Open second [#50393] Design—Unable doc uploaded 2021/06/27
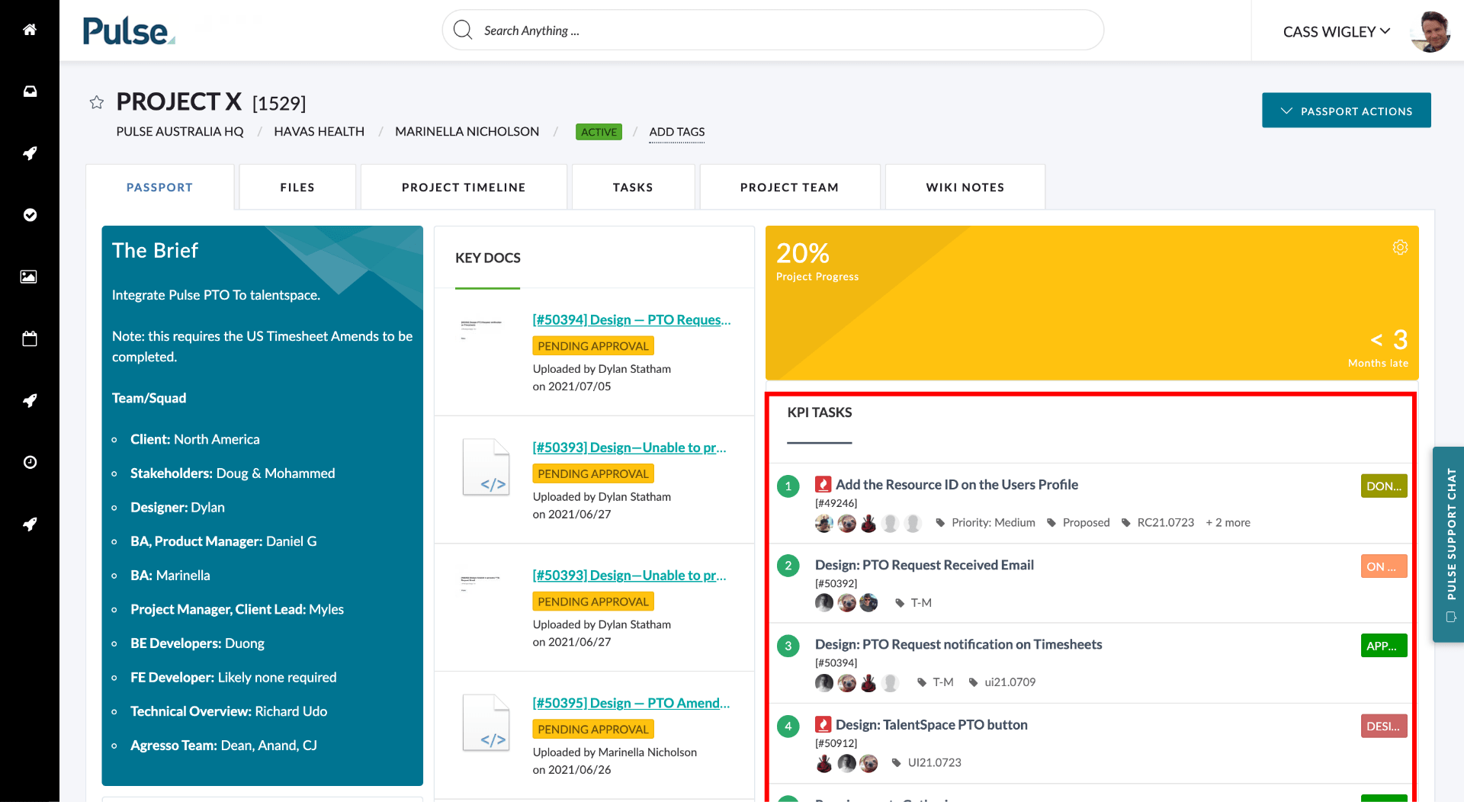 [629, 576]
